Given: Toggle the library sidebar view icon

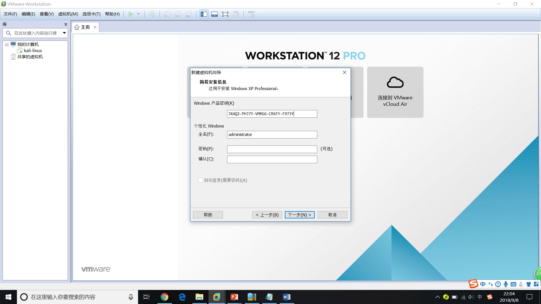Looking at the screenshot, I should (x=204, y=14).
